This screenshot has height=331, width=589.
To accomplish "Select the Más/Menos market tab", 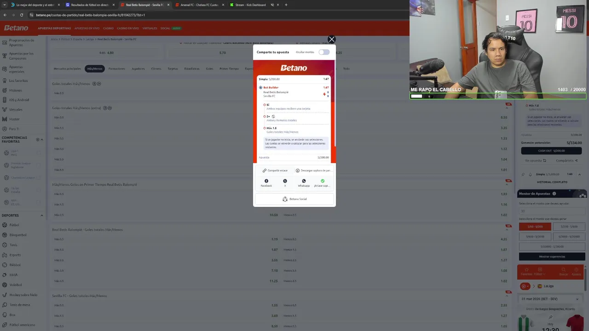I will click(x=95, y=68).
